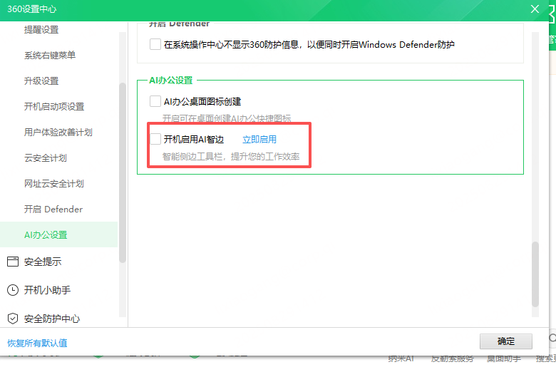Jump to 开启 Defender sidebar item

(53, 210)
